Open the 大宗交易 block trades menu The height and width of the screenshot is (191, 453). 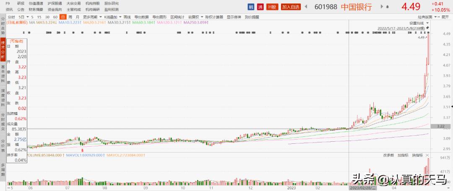click(73, 3)
